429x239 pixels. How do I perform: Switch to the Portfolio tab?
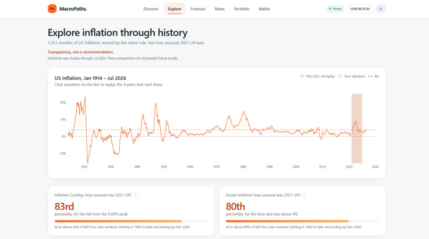click(241, 9)
